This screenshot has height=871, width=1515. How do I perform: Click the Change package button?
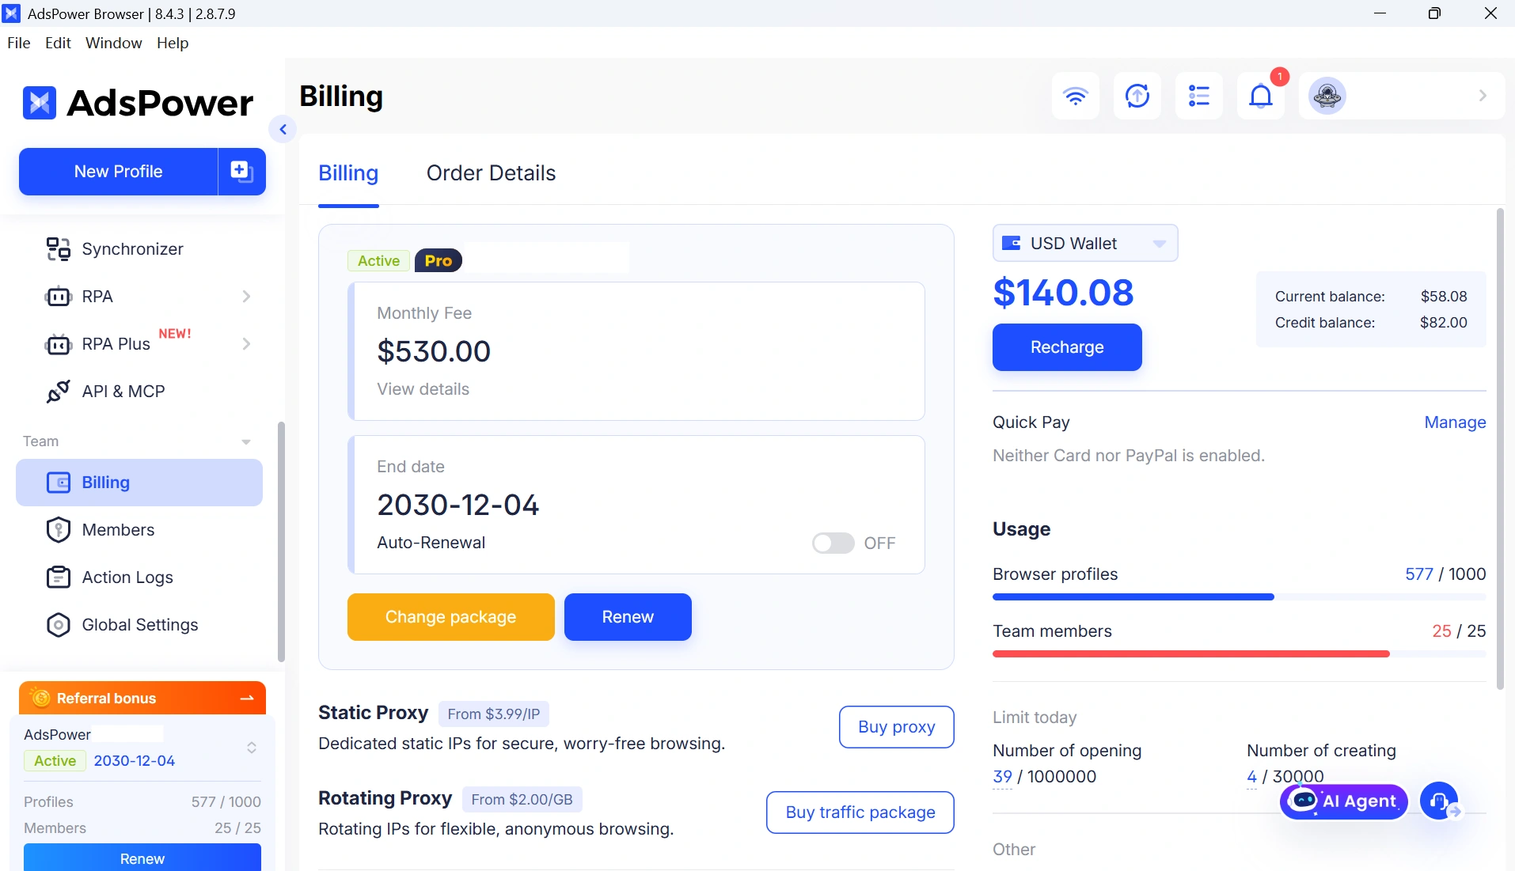click(450, 617)
